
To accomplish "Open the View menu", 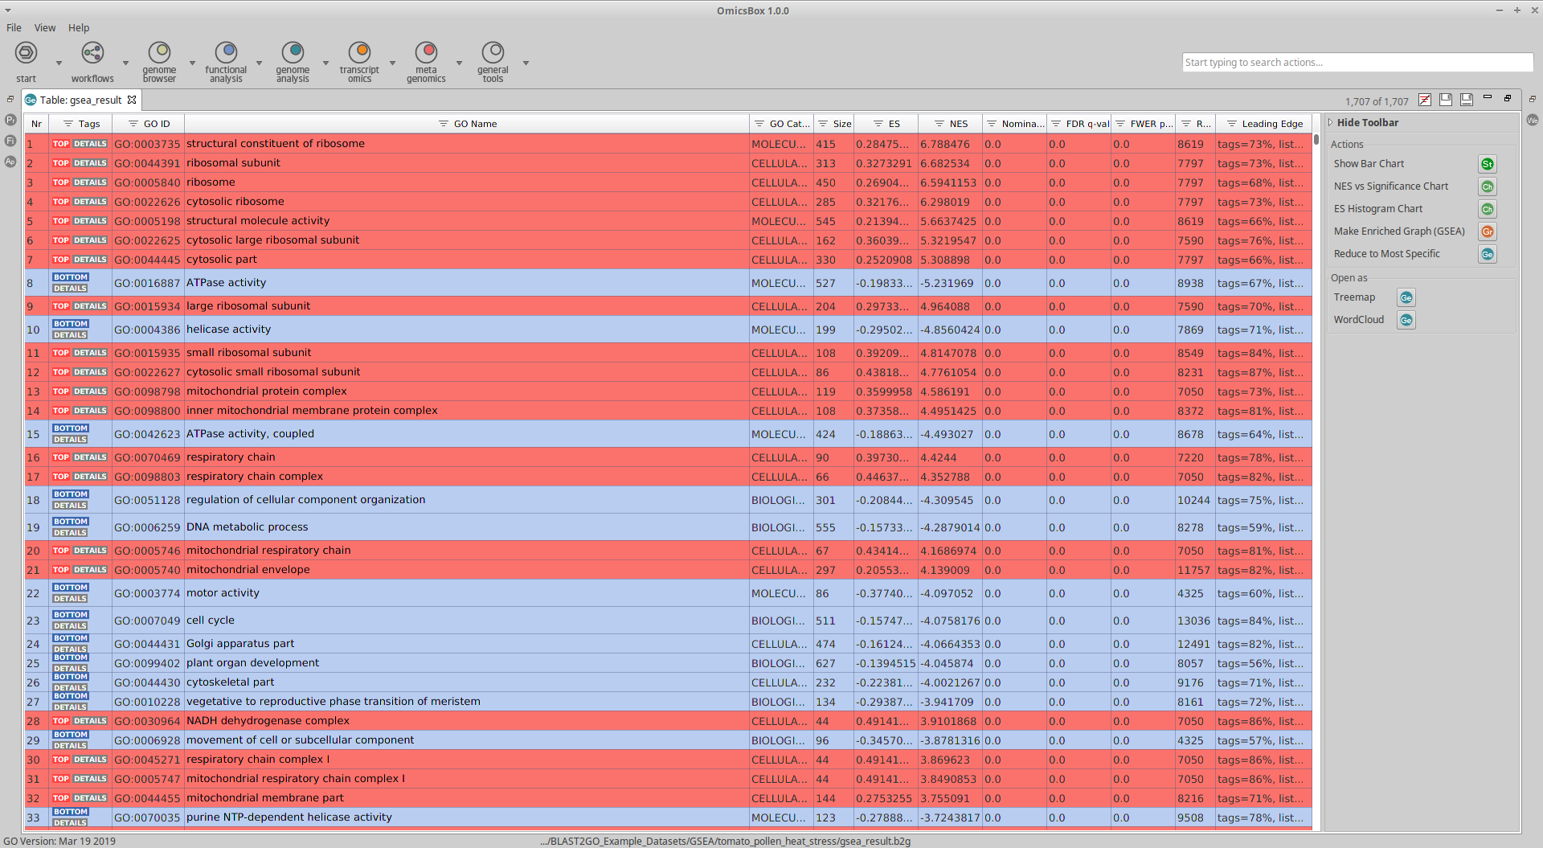I will click(45, 27).
